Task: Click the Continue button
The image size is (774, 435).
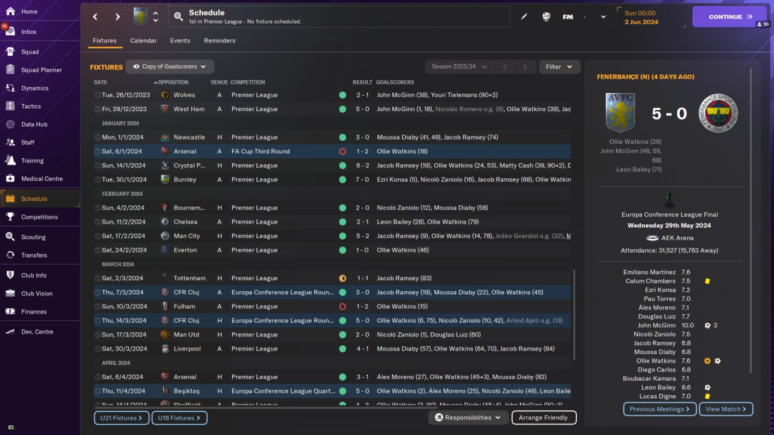Action: point(729,17)
